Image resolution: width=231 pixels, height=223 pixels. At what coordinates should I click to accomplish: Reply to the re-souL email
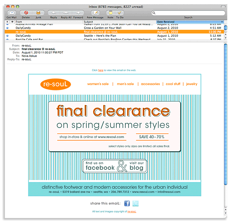[x=54, y=13]
